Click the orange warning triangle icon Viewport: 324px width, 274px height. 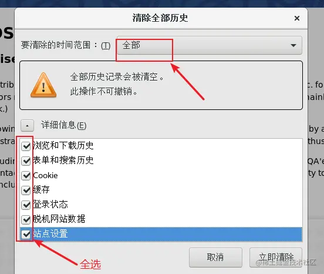(43, 85)
